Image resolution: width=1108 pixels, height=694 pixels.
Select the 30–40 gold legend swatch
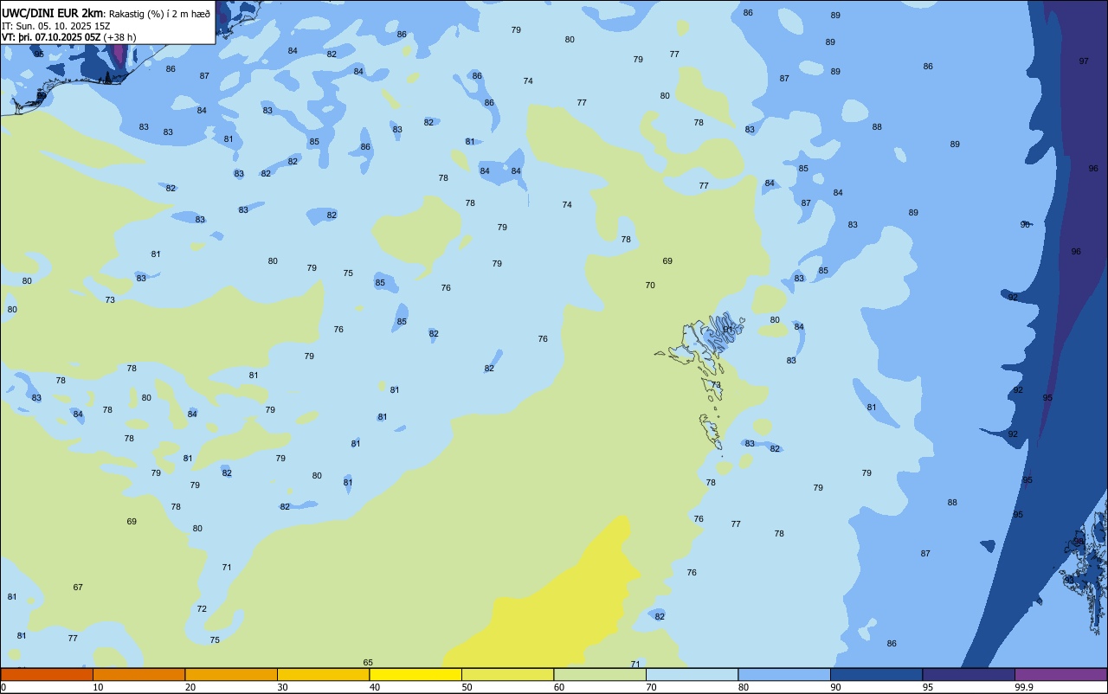coord(323,674)
